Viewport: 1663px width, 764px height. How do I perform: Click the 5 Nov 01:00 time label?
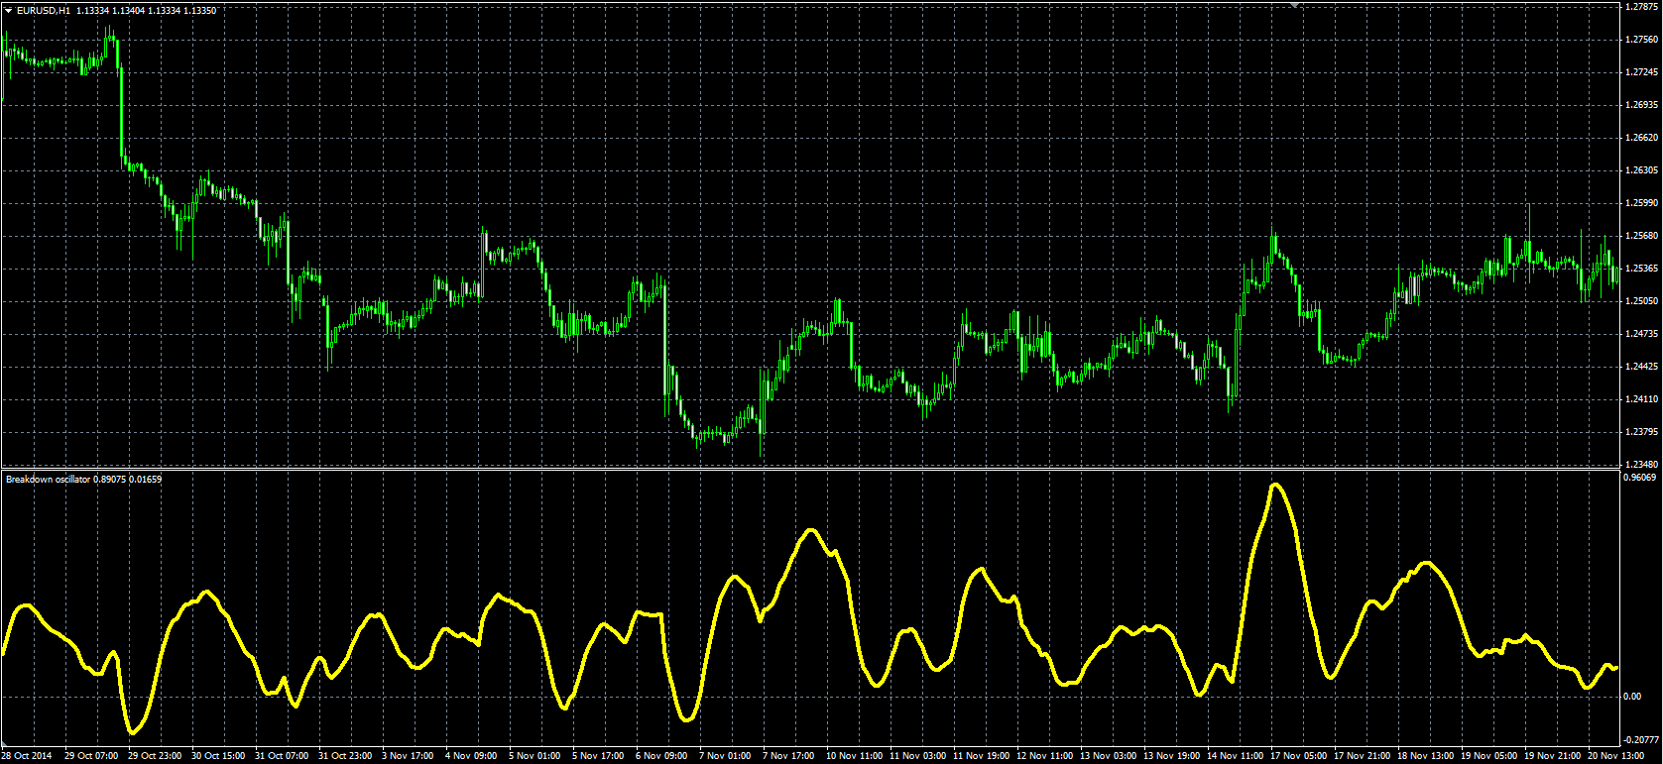[535, 756]
